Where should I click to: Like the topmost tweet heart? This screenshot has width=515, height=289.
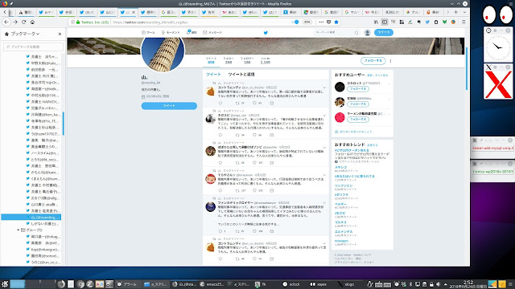[x=254, y=104]
